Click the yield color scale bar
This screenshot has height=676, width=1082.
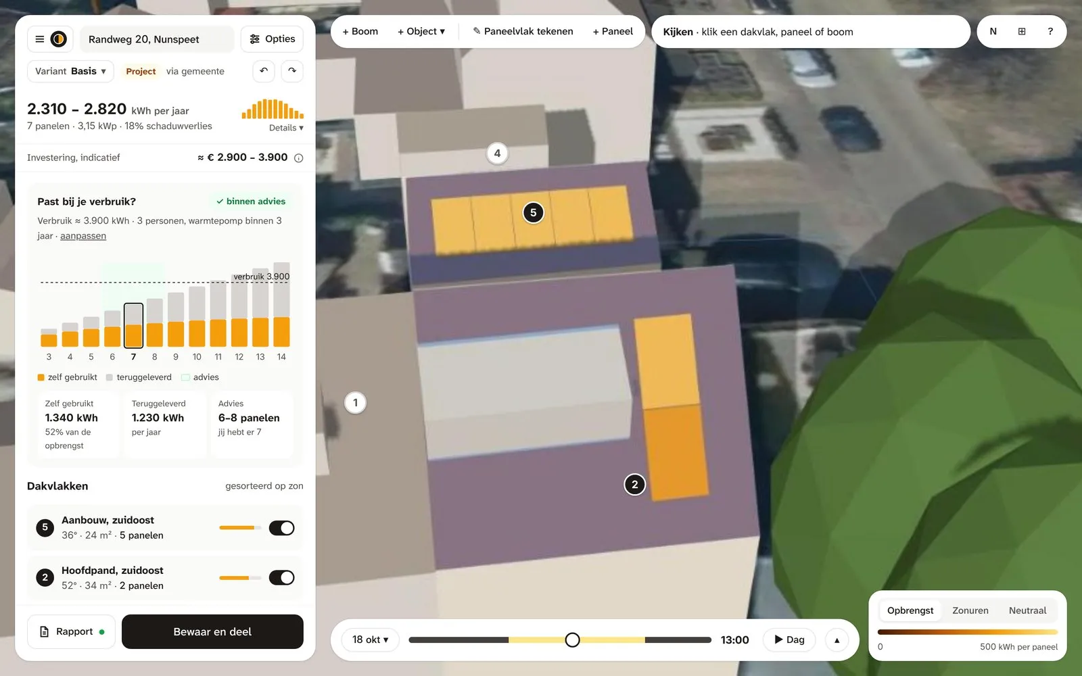pos(967,632)
